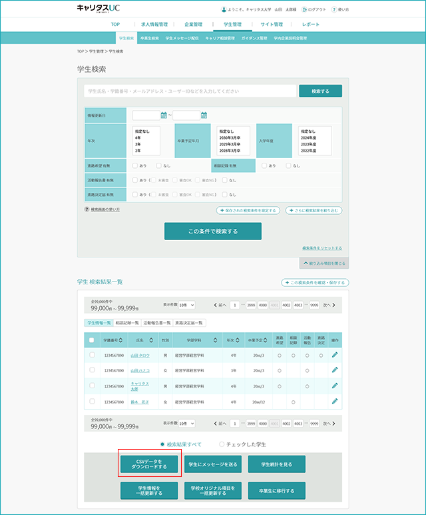
Task: Click the edit pencil for 山田タロウ
Action: pyautogui.click(x=335, y=355)
